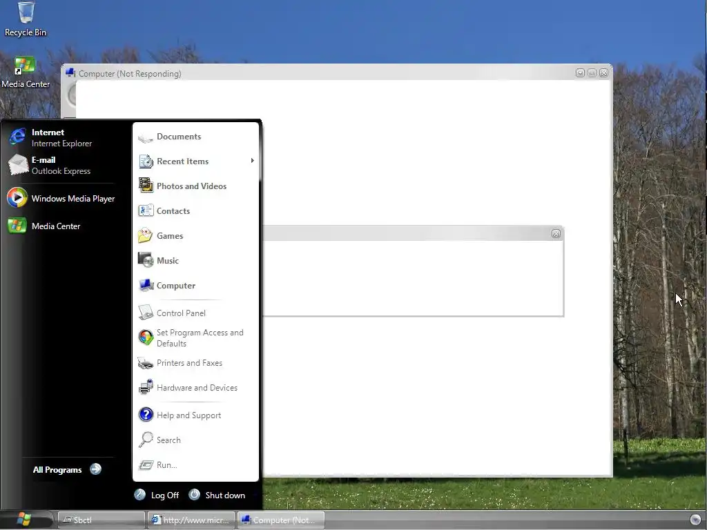Open the Documents folder icon

[146, 137]
